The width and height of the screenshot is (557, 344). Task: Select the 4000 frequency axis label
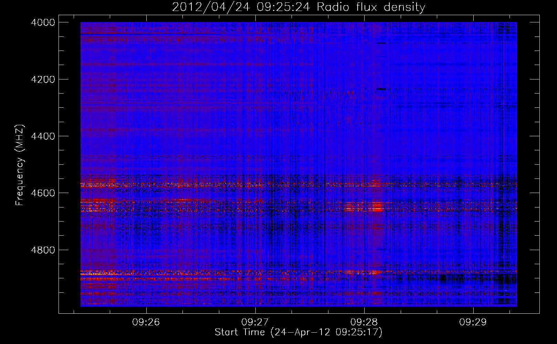pos(43,22)
